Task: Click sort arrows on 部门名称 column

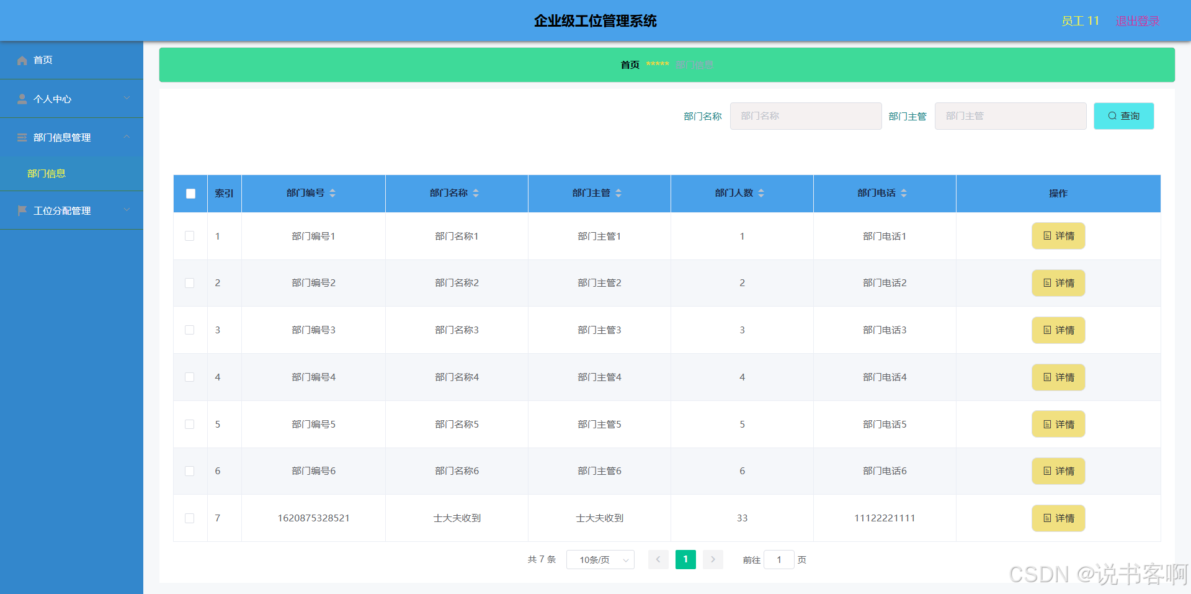Action: click(x=476, y=193)
